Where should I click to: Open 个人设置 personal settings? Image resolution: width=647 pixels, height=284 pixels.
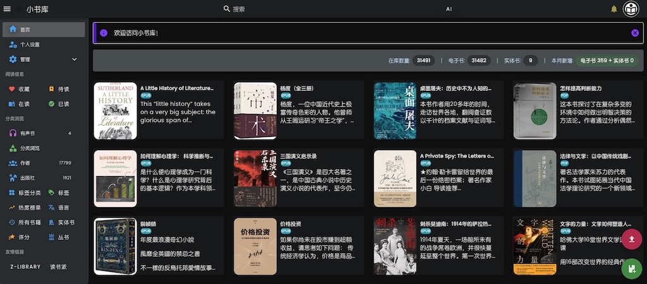coord(44,45)
